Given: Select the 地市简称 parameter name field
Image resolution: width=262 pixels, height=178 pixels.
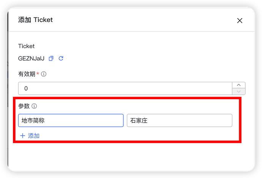Looking at the screenshot, I should [x=71, y=120].
